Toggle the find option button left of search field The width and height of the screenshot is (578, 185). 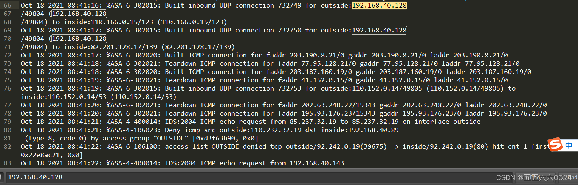(2, 177)
